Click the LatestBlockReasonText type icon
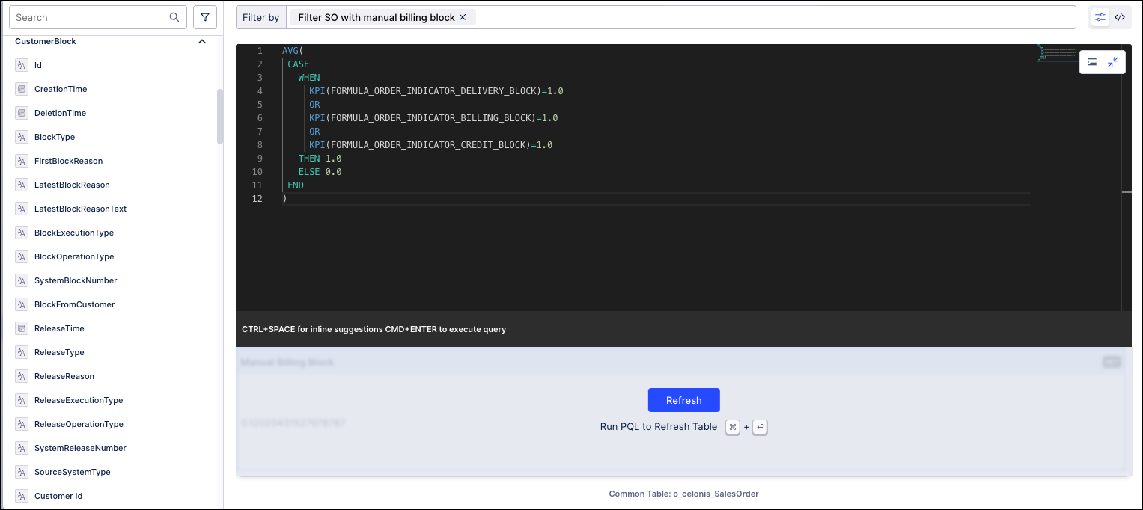 (x=21, y=209)
